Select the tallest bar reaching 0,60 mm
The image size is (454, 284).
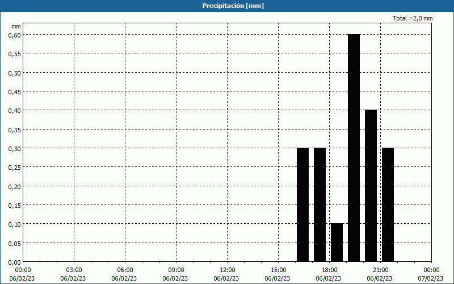click(354, 148)
